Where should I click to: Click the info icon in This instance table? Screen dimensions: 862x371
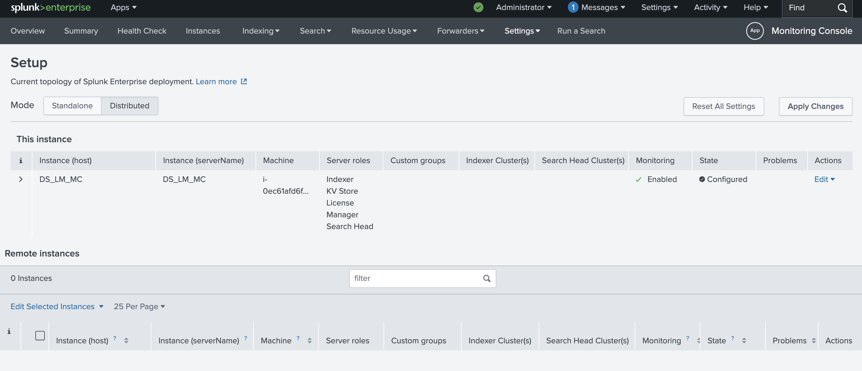pyautogui.click(x=21, y=160)
